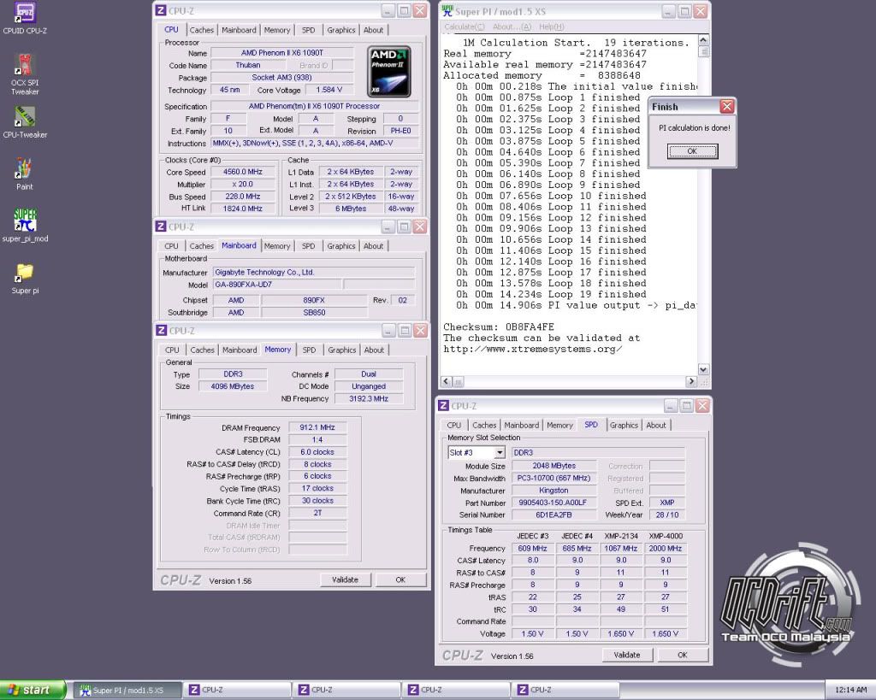The width and height of the screenshot is (876, 700).
Task: Open the Help menu in Super PI
Action: point(550,26)
